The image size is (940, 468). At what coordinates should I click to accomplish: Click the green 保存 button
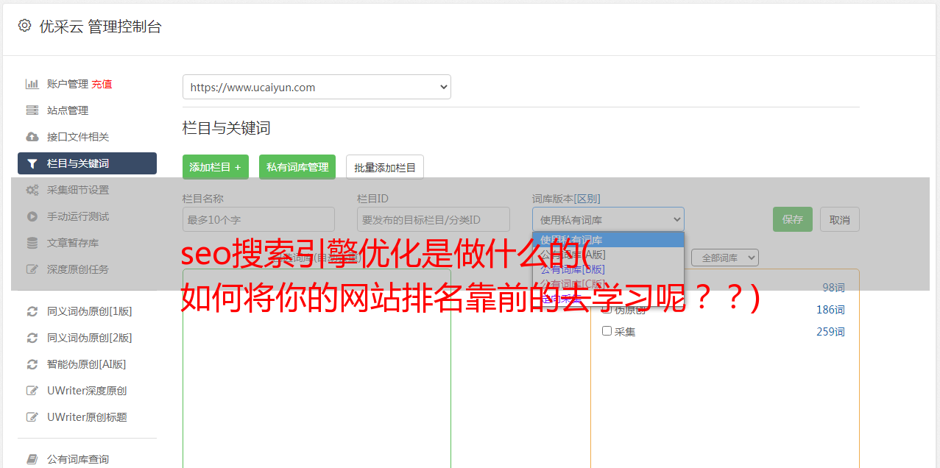click(x=793, y=219)
